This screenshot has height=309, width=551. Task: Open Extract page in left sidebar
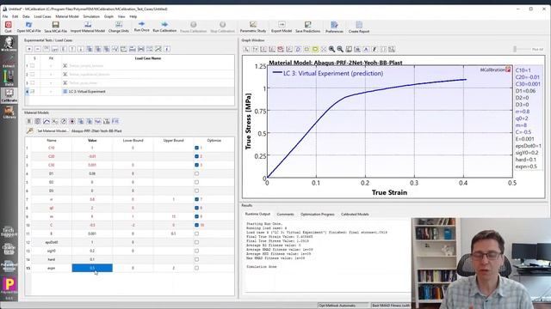coord(9,61)
